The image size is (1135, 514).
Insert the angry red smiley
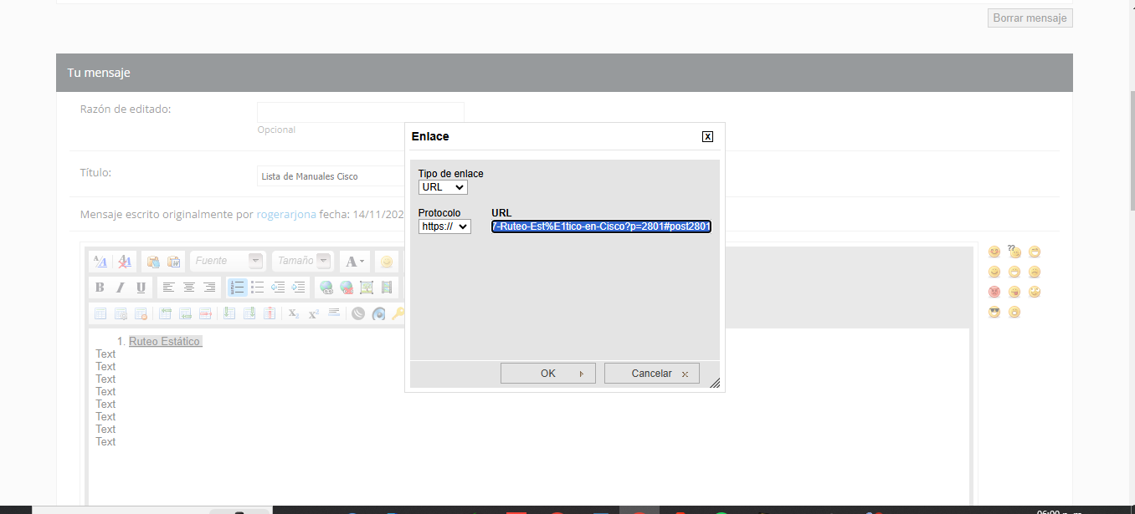pyautogui.click(x=994, y=292)
